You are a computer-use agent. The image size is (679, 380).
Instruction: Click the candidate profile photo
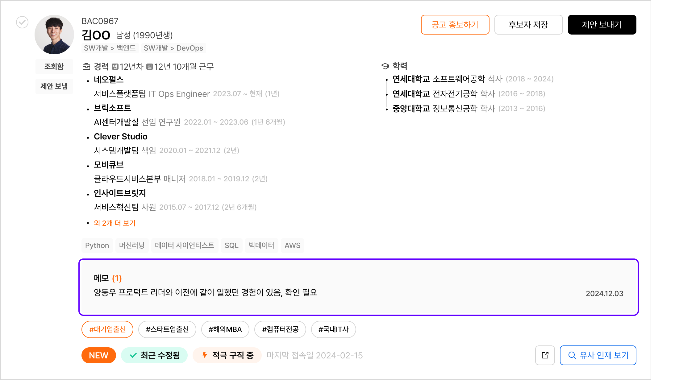pyautogui.click(x=54, y=35)
